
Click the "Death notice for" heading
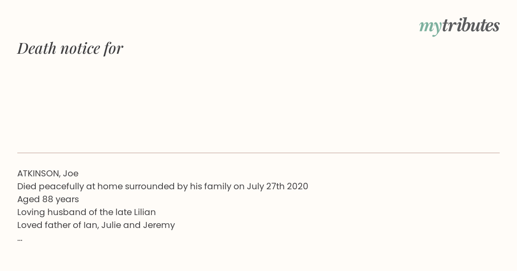tap(70, 49)
